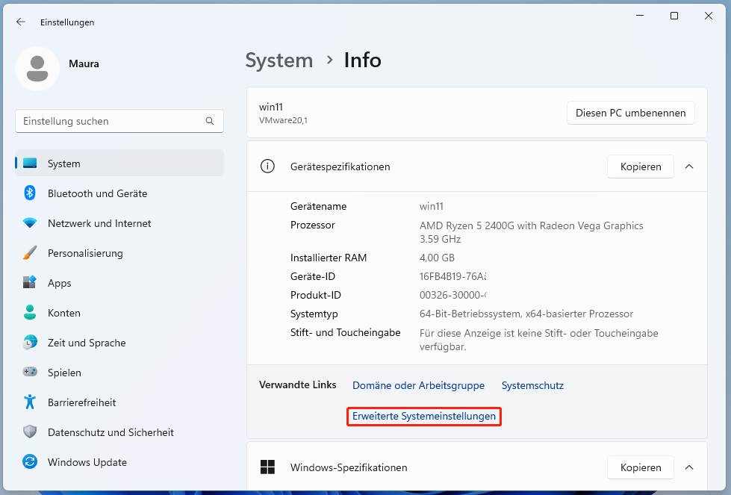Viewport: 731px width, 495px height.
Task: Click the Wi-Fi network icon in sidebar
Action: click(x=30, y=222)
